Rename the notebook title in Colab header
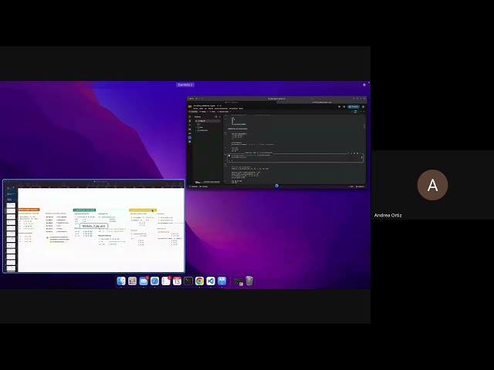494x370 pixels. (x=204, y=106)
